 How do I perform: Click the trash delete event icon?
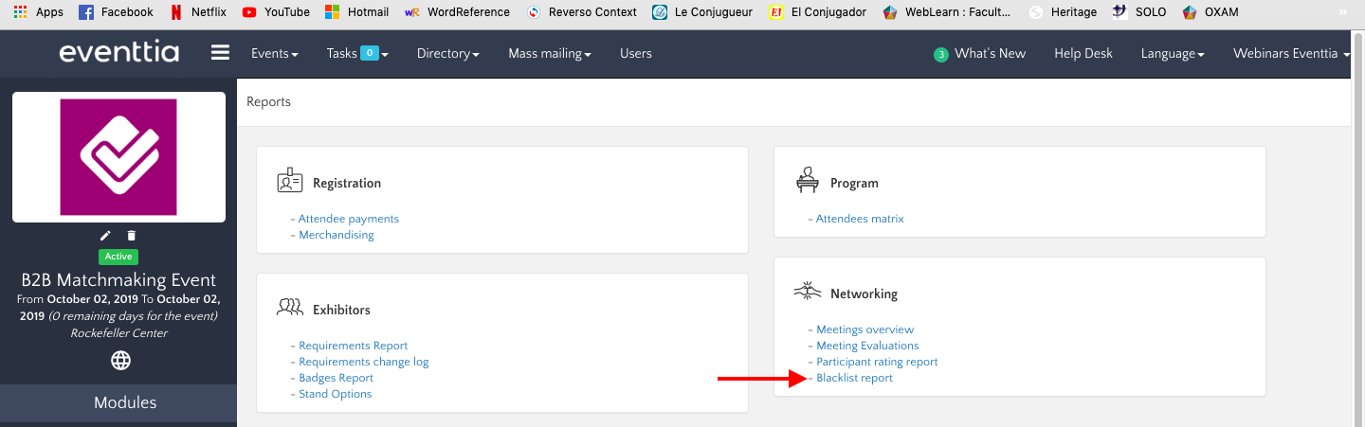pyautogui.click(x=132, y=235)
